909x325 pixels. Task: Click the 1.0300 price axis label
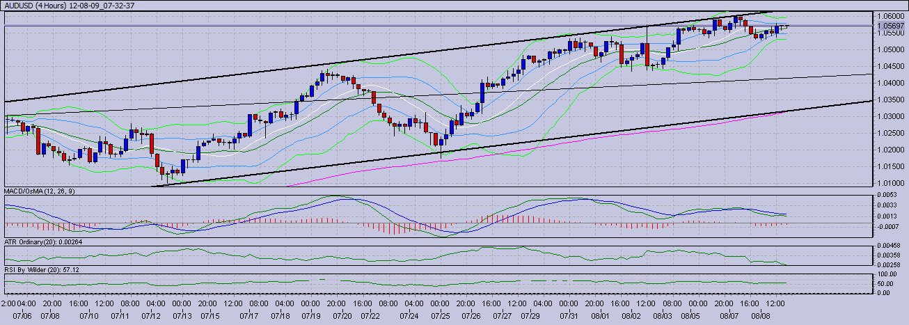coord(890,116)
